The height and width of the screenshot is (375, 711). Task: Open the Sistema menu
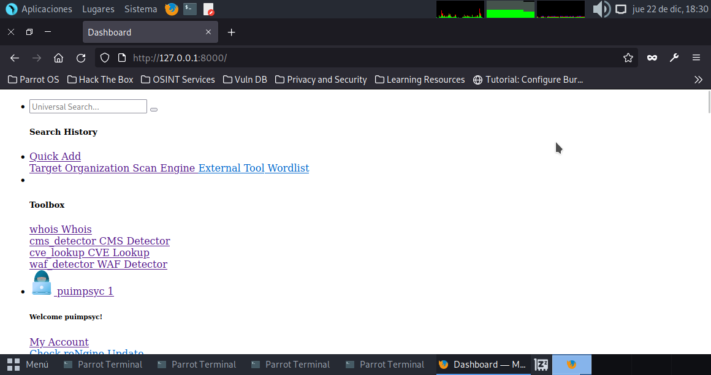(x=140, y=9)
